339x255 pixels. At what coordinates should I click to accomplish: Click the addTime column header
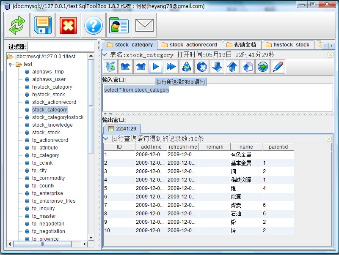pos(151,147)
